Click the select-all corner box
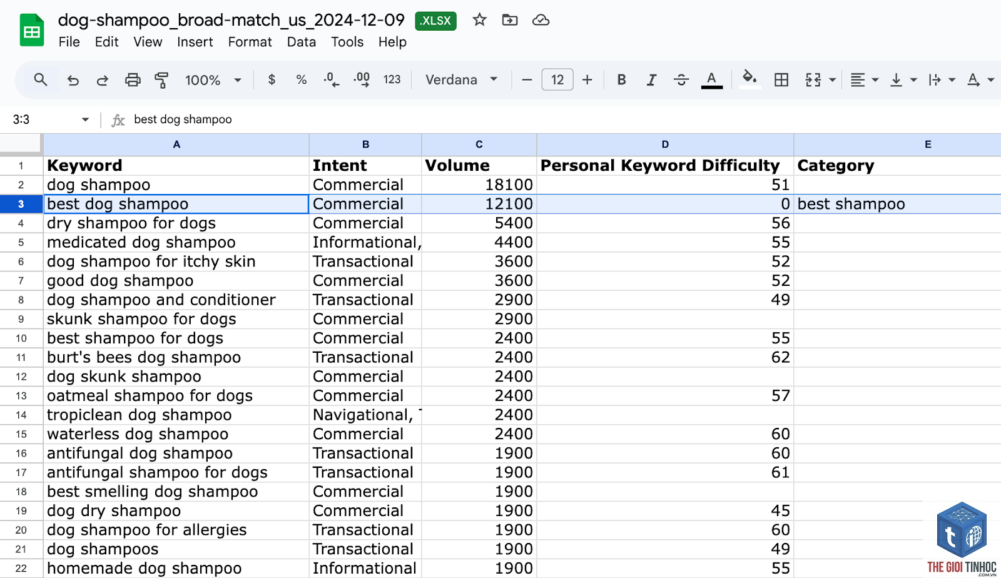This screenshot has width=1001, height=578. click(21, 144)
